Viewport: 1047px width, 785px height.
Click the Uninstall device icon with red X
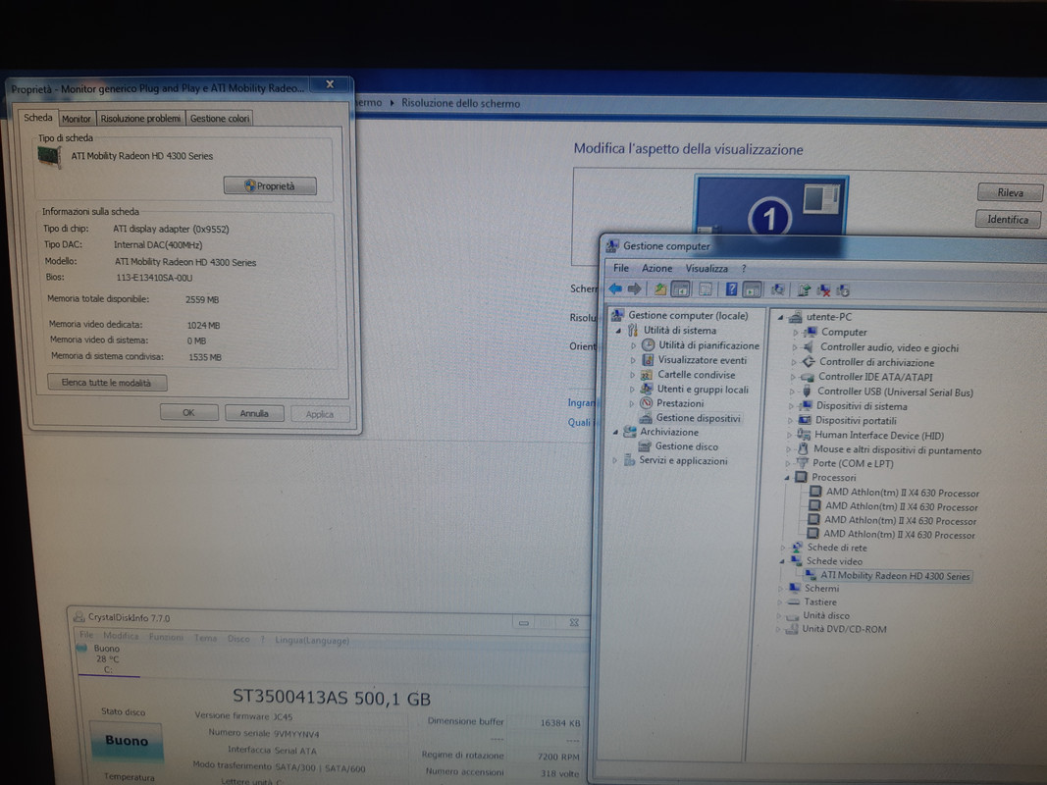coord(824,290)
